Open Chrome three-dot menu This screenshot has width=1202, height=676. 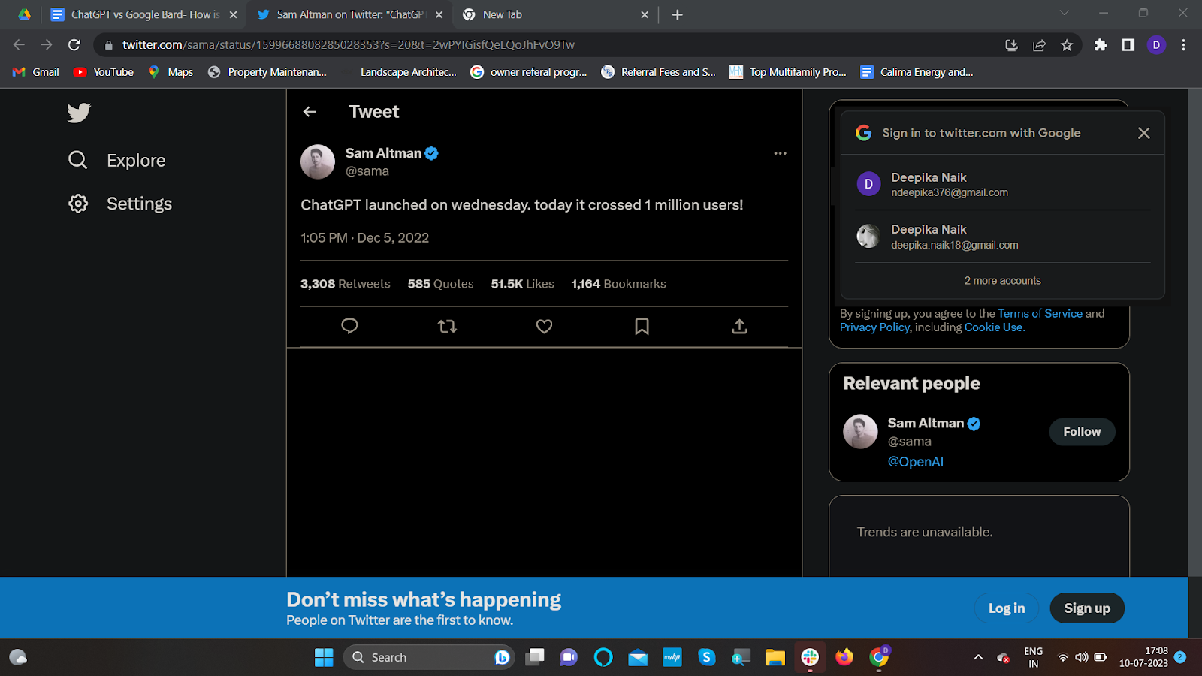[x=1183, y=45]
